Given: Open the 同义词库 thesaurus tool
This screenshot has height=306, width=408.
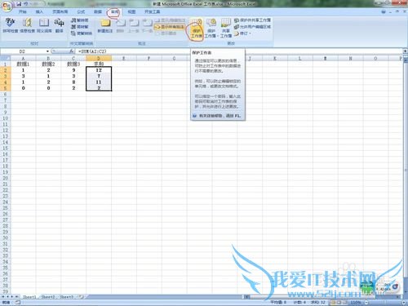Looking at the screenshot, I should [x=44, y=25].
